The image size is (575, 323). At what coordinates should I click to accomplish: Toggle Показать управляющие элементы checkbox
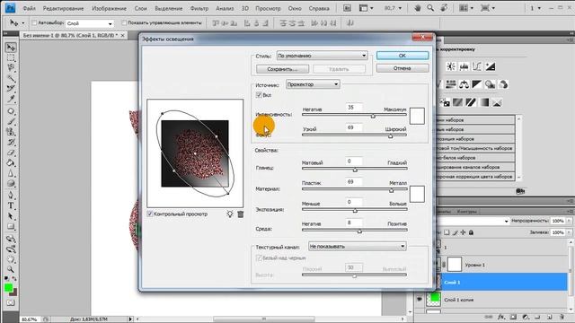(x=124, y=23)
